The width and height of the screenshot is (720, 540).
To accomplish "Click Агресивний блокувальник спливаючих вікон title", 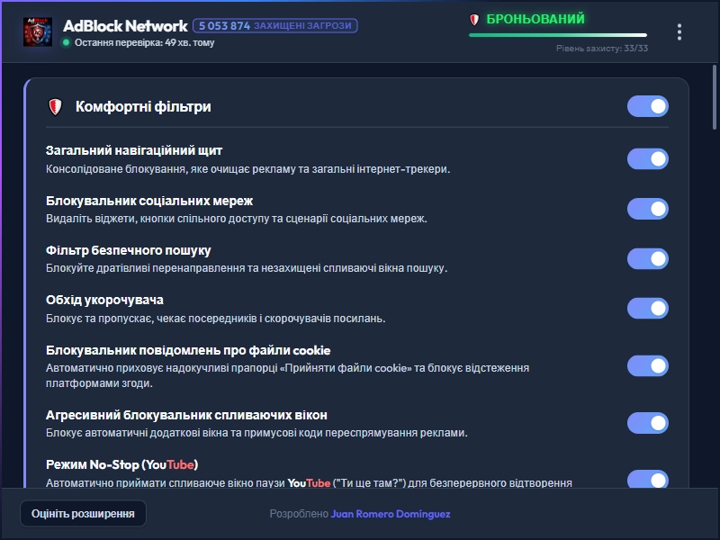I will 186,415.
